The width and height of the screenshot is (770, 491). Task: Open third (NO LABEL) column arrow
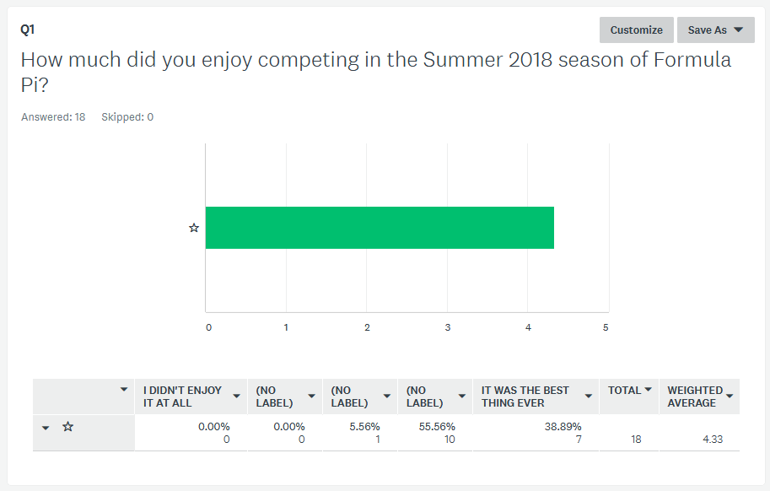coord(462,397)
